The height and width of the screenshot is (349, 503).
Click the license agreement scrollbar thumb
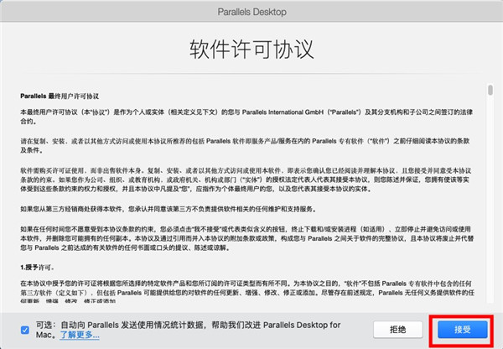pyautogui.click(x=490, y=90)
